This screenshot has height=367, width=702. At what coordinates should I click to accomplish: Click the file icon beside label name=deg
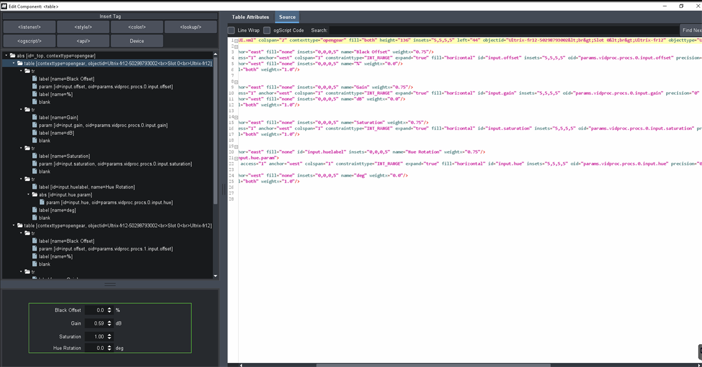35,210
